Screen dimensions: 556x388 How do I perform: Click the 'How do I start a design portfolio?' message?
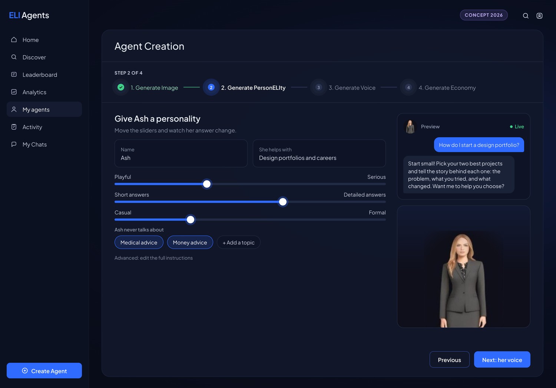[x=479, y=145]
